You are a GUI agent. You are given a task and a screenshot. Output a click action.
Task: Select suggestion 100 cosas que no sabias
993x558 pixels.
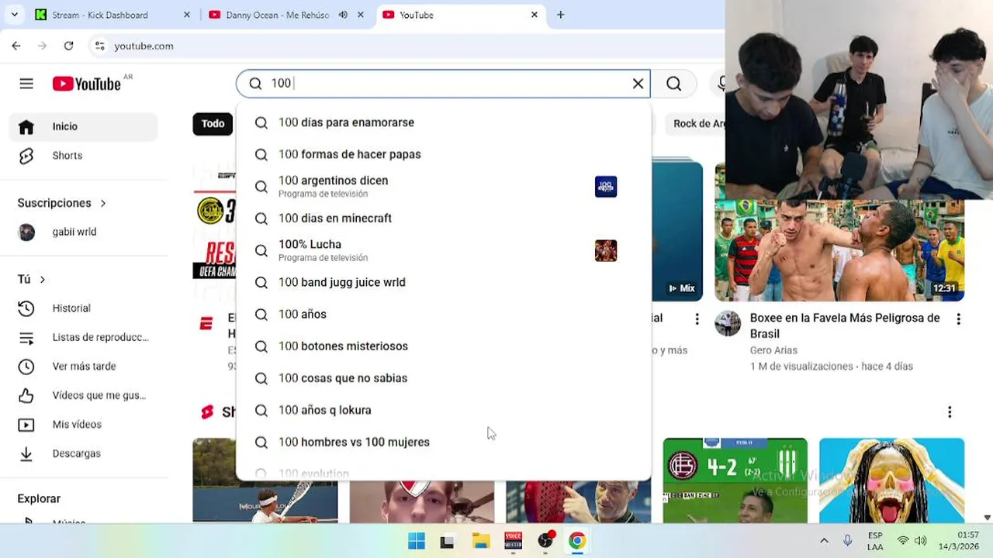[443, 378]
